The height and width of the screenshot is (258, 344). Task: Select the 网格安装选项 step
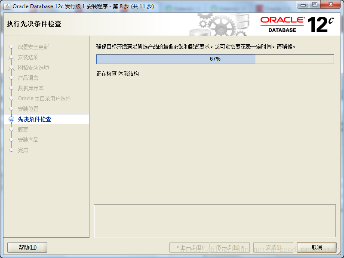(x=33, y=68)
